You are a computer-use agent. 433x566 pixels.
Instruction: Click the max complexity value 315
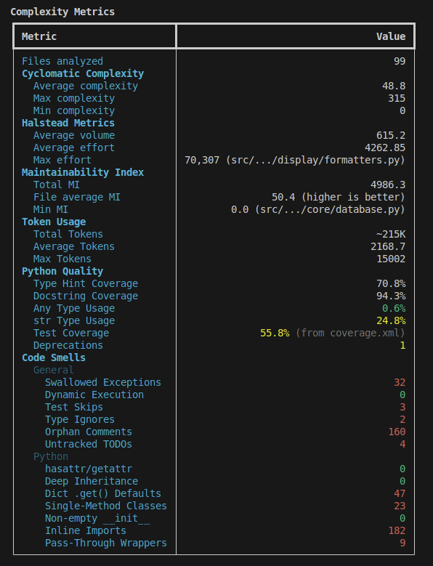coord(397,98)
